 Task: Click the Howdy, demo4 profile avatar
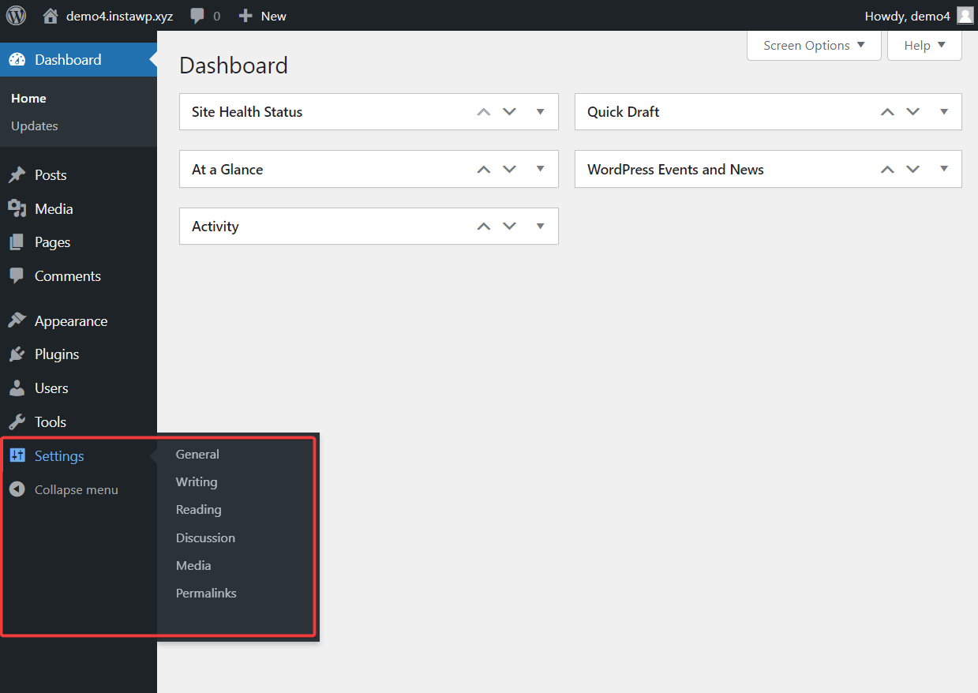click(x=965, y=15)
